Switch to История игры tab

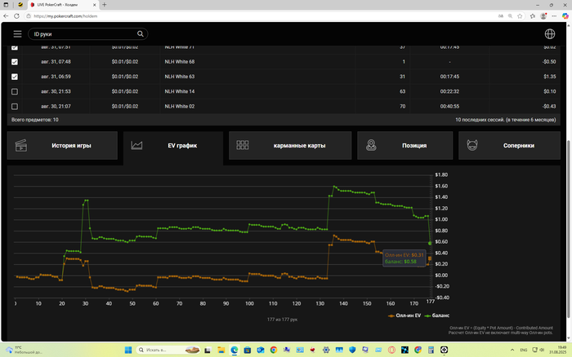(62, 146)
